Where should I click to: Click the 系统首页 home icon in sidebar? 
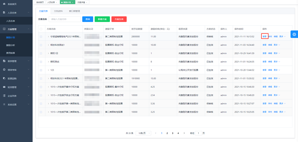(x=4, y=4)
